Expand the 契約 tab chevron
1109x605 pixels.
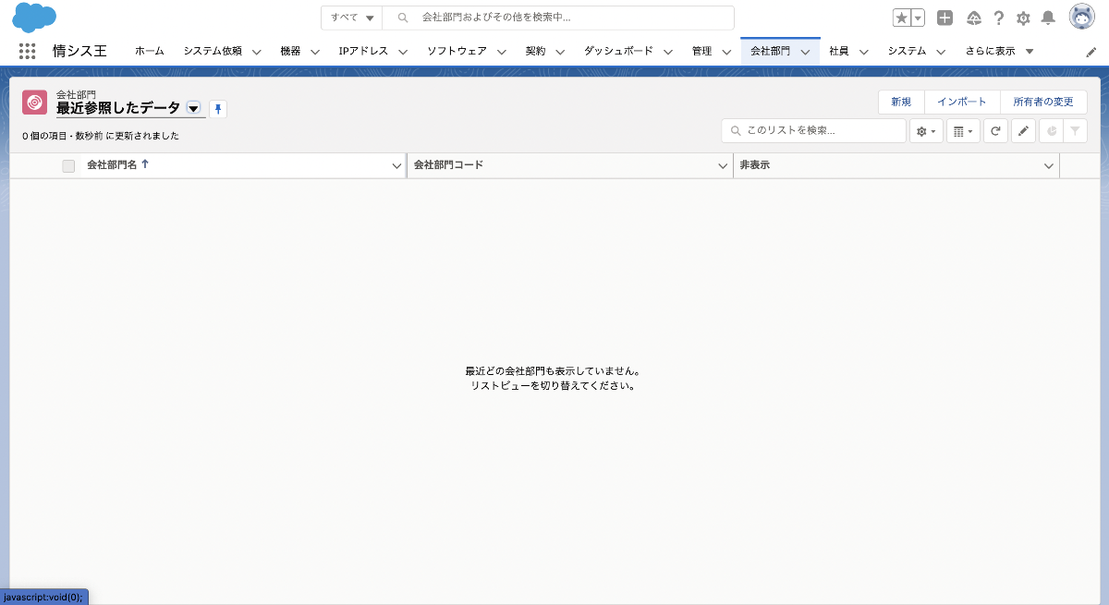(x=561, y=53)
